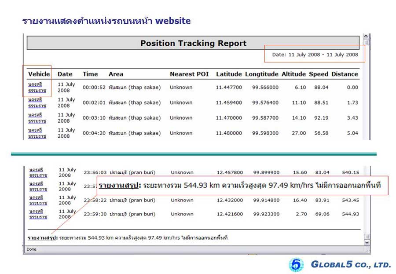This screenshot has height=274, width=396.
Task: Click the Done status bar text
Action: (x=31, y=249)
